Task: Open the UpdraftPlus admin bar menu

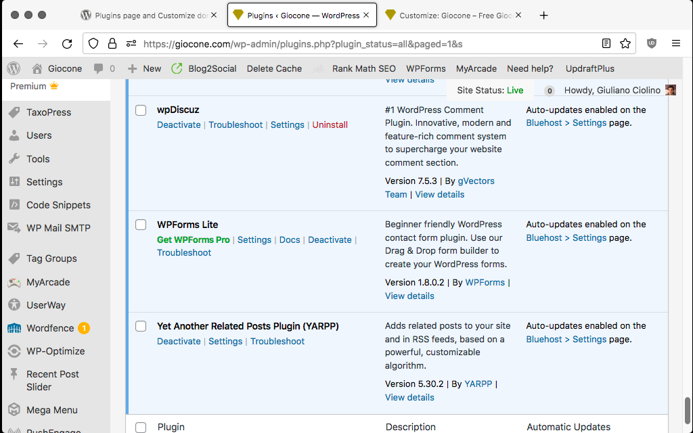Action: [x=590, y=68]
